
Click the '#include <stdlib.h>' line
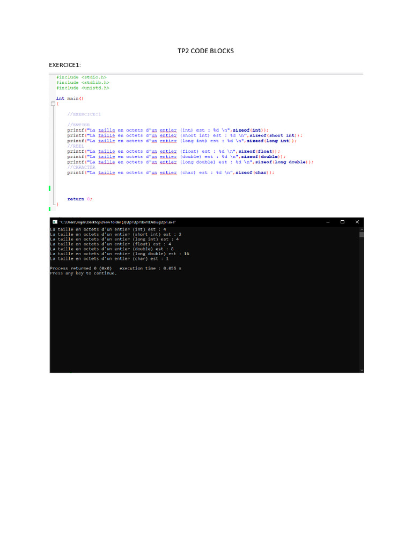pos(83,82)
